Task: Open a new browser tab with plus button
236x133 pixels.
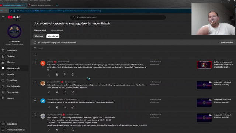Action: pyautogui.click(x=57, y=6)
